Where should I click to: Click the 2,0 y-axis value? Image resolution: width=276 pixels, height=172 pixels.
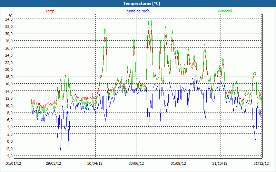[x=10, y=134]
